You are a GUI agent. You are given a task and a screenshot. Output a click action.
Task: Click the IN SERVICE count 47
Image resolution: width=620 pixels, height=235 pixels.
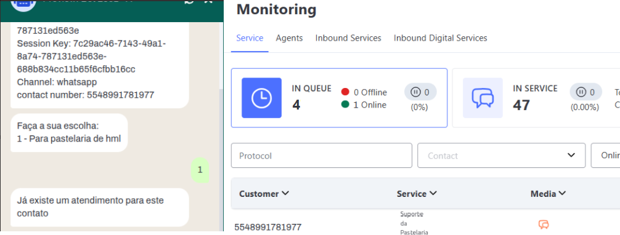(521, 105)
